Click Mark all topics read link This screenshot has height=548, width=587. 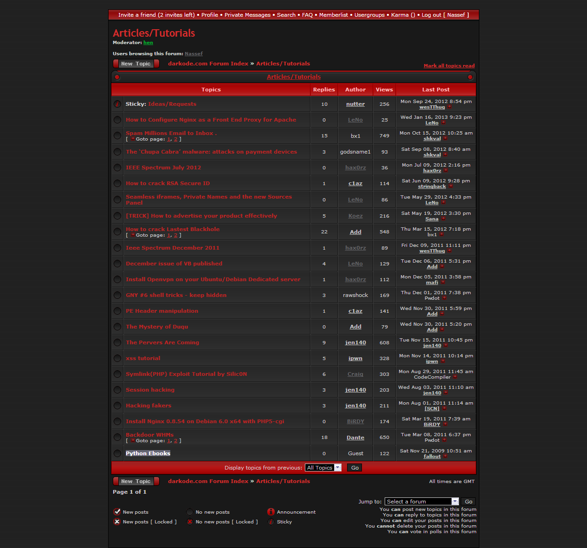click(449, 66)
